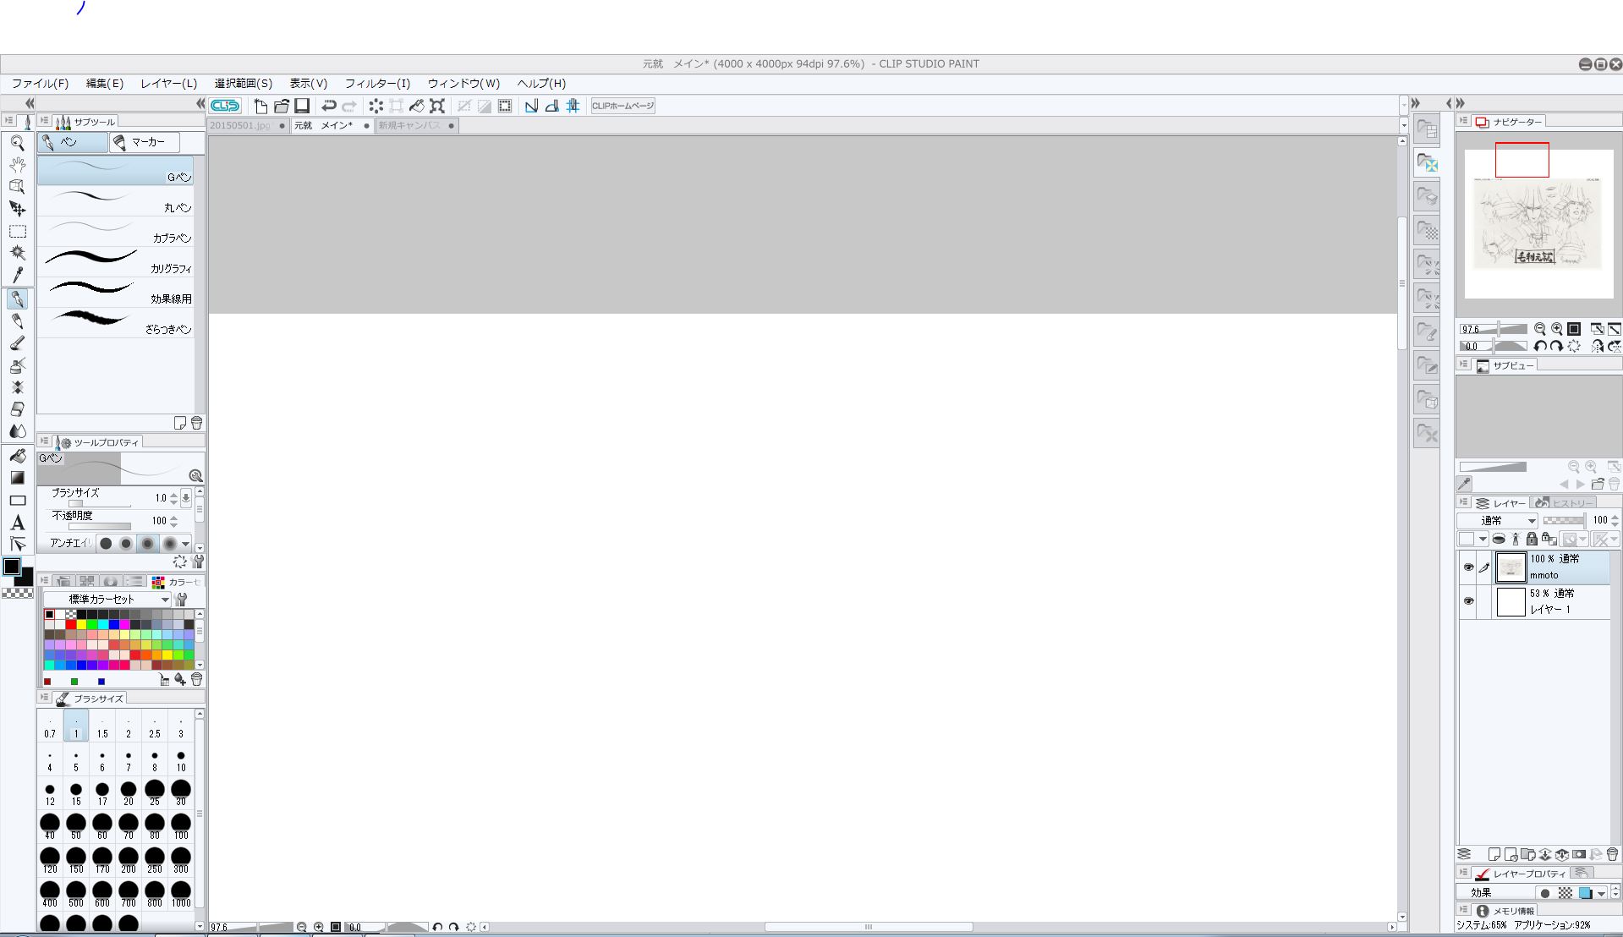This screenshot has width=1623, height=937.
Task: Click the Save icon in the command bar
Action: pyautogui.click(x=302, y=106)
